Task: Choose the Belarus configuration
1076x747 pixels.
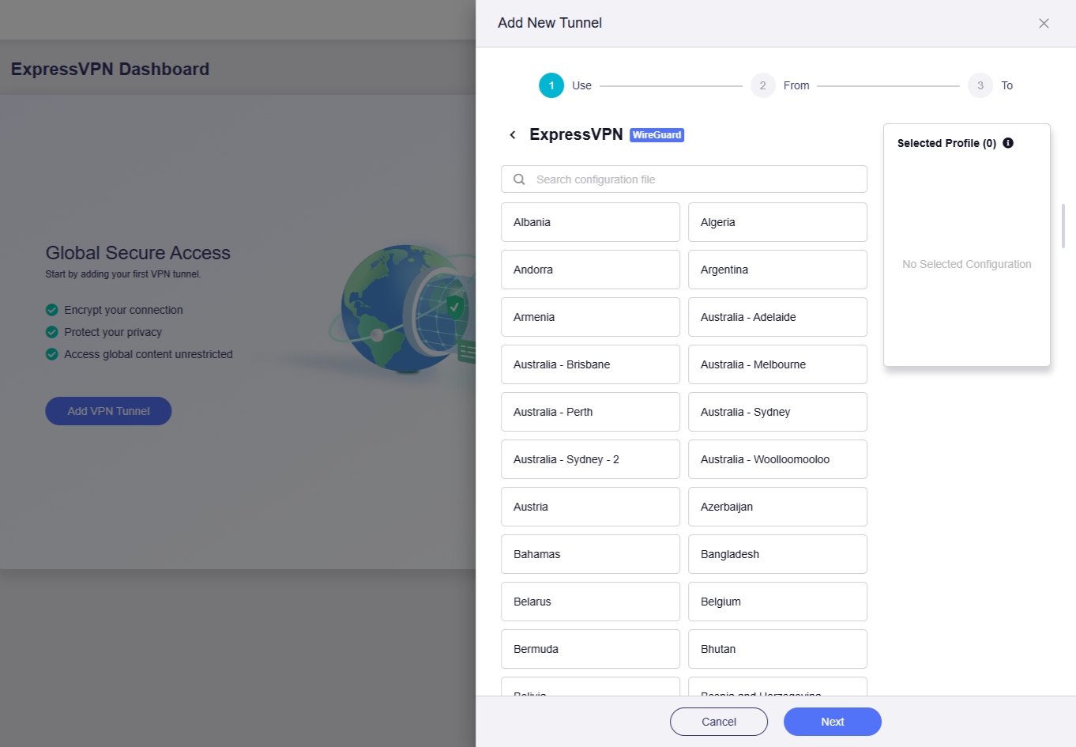Action: (x=590, y=602)
